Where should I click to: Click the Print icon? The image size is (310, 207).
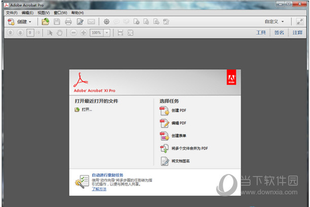(x=68, y=21)
